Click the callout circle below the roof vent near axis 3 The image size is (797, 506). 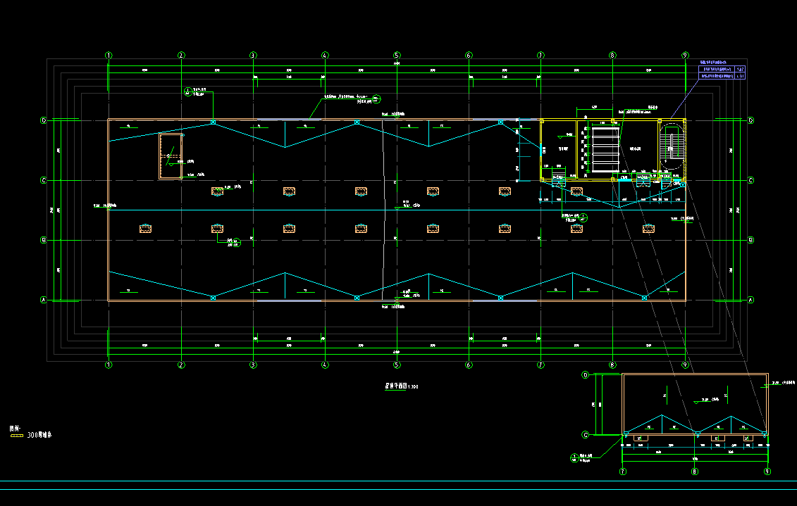coord(236,243)
